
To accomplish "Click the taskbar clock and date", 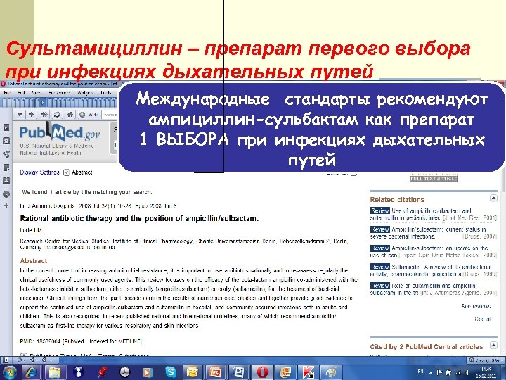I will click(486, 372).
